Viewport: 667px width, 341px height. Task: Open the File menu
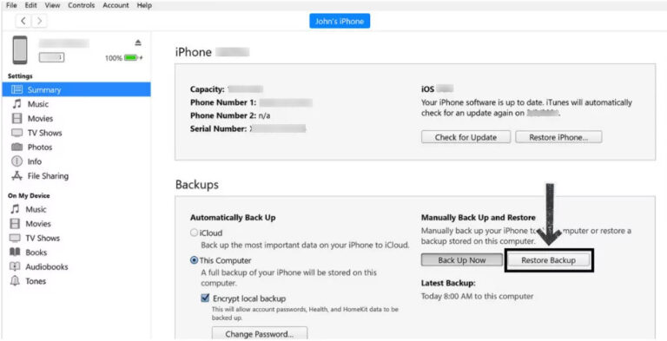click(x=11, y=5)
